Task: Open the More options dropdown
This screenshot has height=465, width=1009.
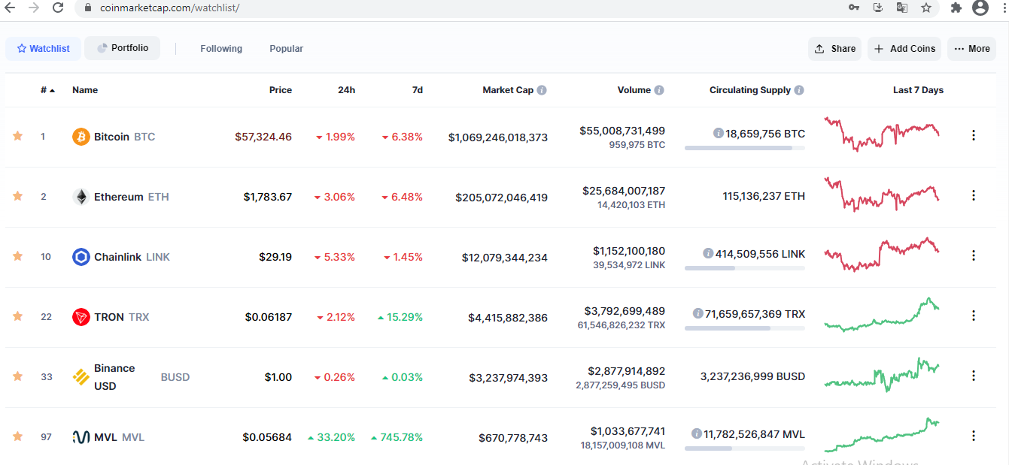Action: [x=971, y=49]
